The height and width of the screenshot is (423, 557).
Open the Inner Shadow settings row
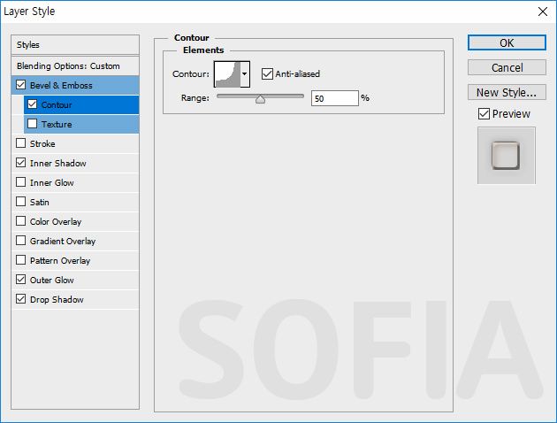tap(75, 163)
